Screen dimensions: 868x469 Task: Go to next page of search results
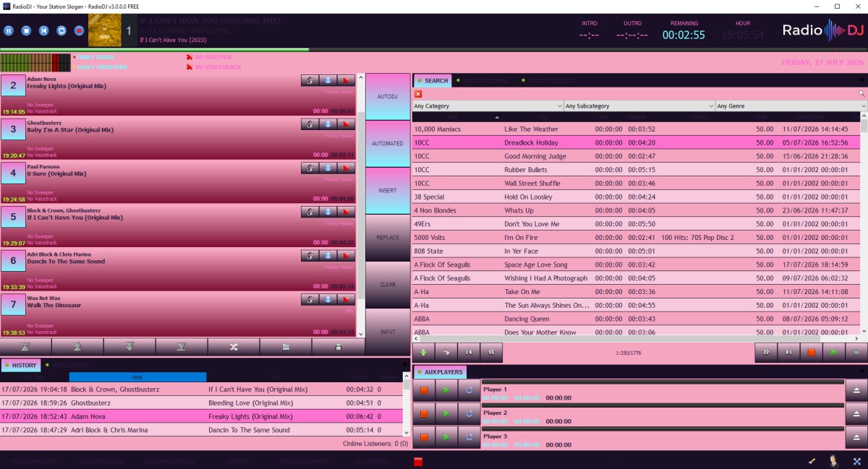point(765,352)
